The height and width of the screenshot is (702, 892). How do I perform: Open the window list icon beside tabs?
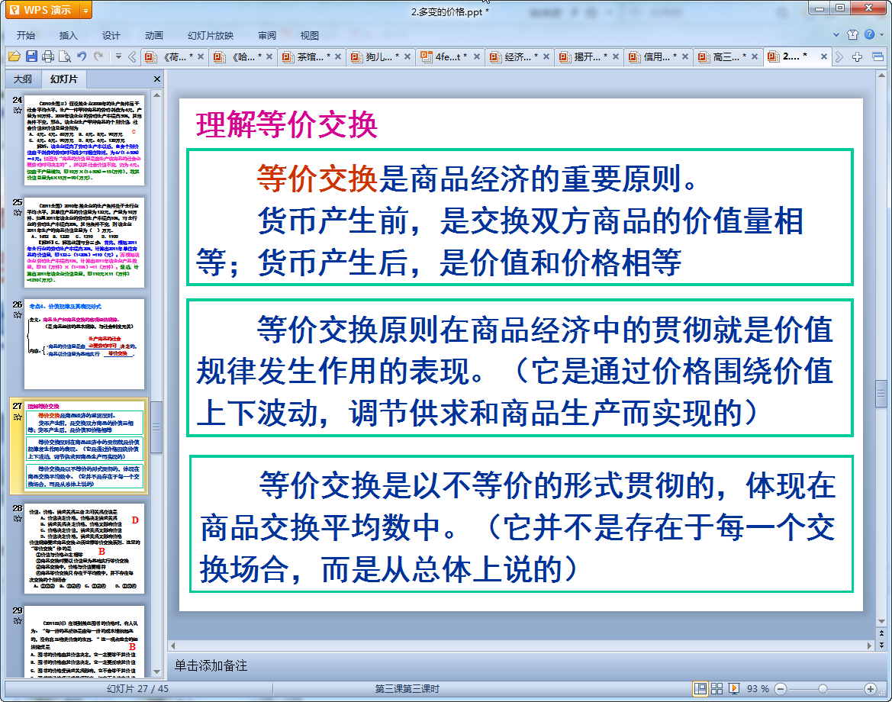878,56
